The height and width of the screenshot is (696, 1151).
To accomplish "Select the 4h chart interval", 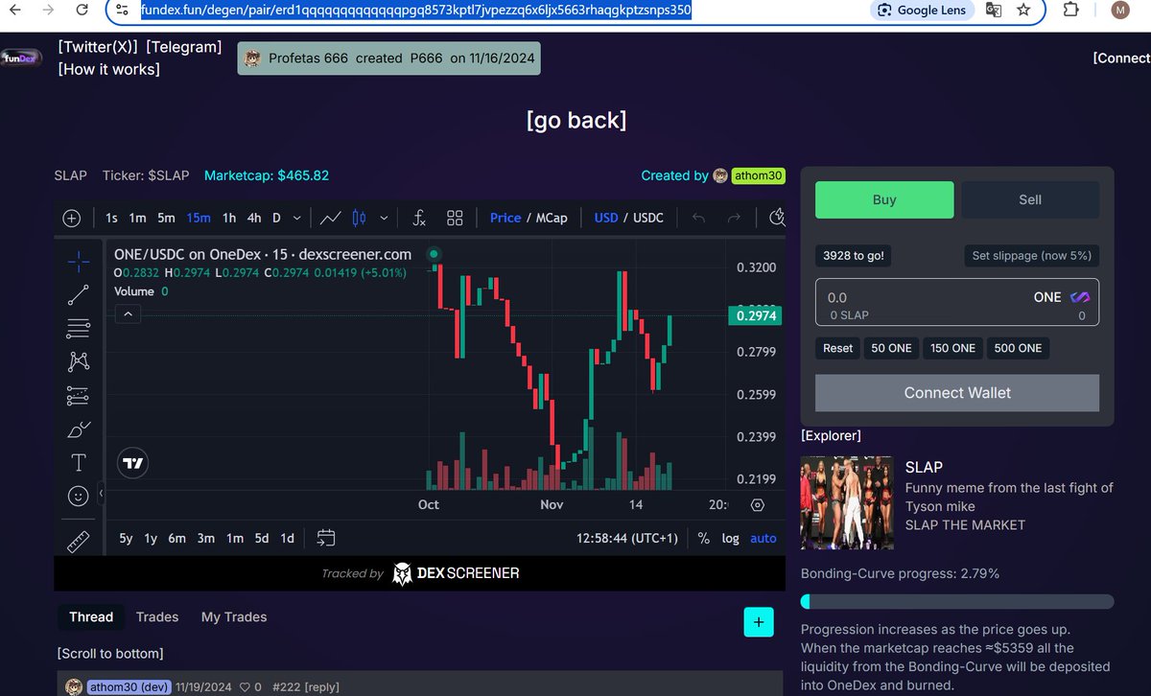I will (254, 218).
